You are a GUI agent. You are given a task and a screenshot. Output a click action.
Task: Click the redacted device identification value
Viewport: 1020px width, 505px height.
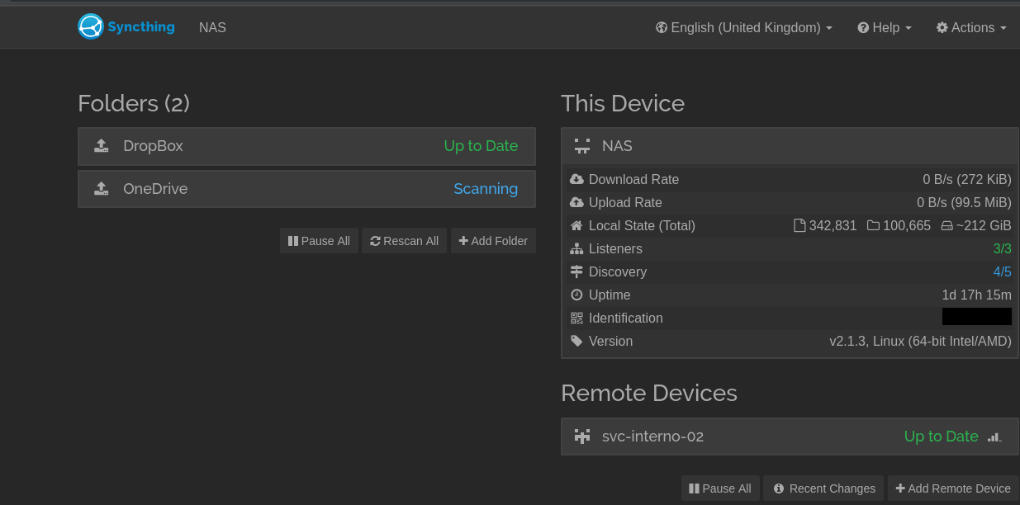coord(977,317)
